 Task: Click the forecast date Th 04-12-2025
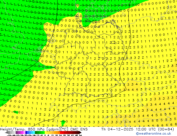pos(117,129)
